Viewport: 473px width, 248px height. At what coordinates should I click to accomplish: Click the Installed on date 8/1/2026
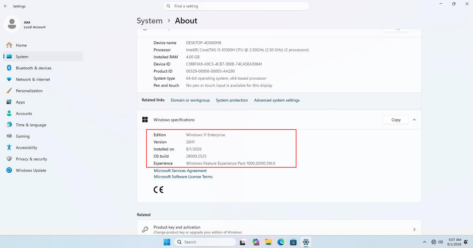click(x=194, y=149)
